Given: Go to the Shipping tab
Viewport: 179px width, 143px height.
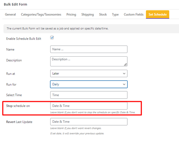Looking at the screenshot, I should (87, 15).
